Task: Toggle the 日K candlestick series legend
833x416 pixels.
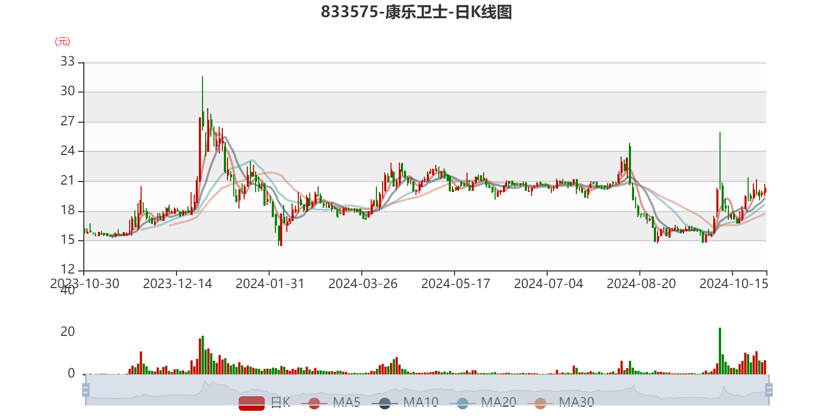Action: pos(264,402)
